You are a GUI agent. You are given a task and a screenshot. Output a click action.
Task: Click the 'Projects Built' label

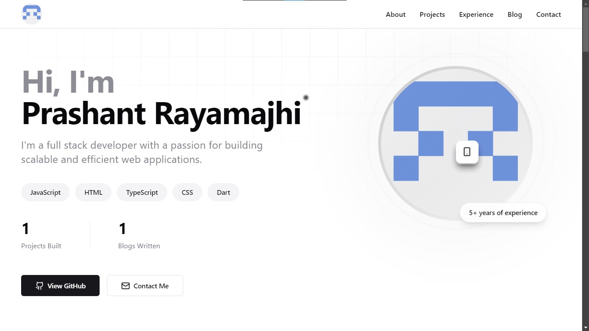click(x=41, y=246)
